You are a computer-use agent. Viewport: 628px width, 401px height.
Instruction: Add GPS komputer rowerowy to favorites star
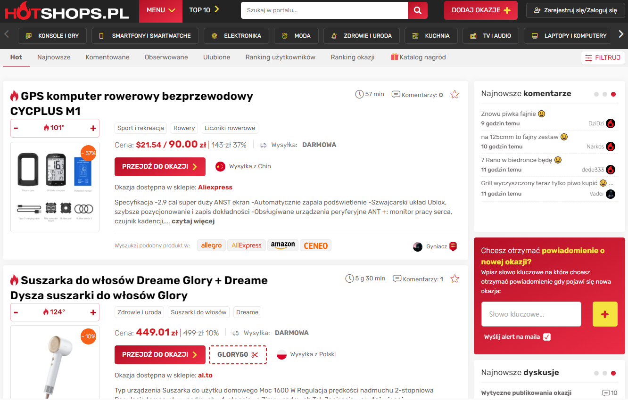(x=454, y=95)
